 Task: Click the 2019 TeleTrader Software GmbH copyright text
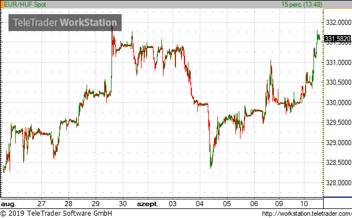pyautogui.click(x=56, y=213)
